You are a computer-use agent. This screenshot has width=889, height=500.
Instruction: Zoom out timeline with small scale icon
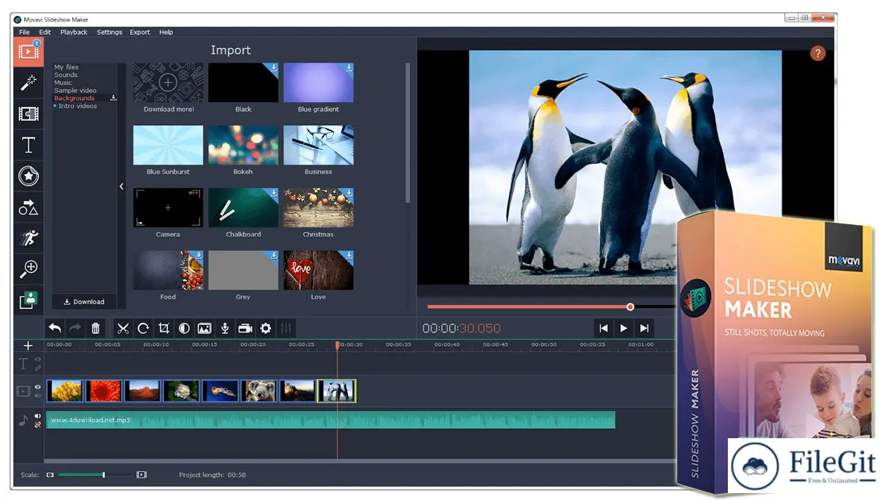(50, 475)
